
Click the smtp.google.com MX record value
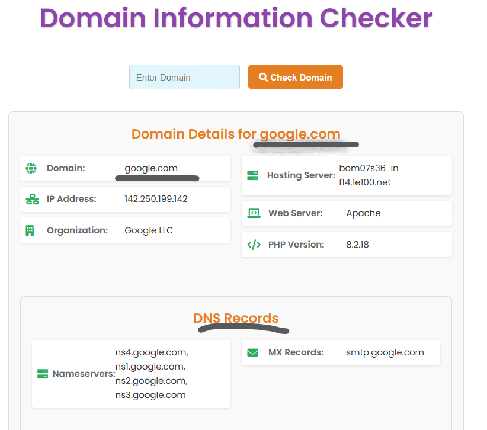pyautogui.click(x=385, y=352)
